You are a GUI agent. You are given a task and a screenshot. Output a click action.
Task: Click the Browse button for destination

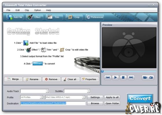tap(95, 103)
